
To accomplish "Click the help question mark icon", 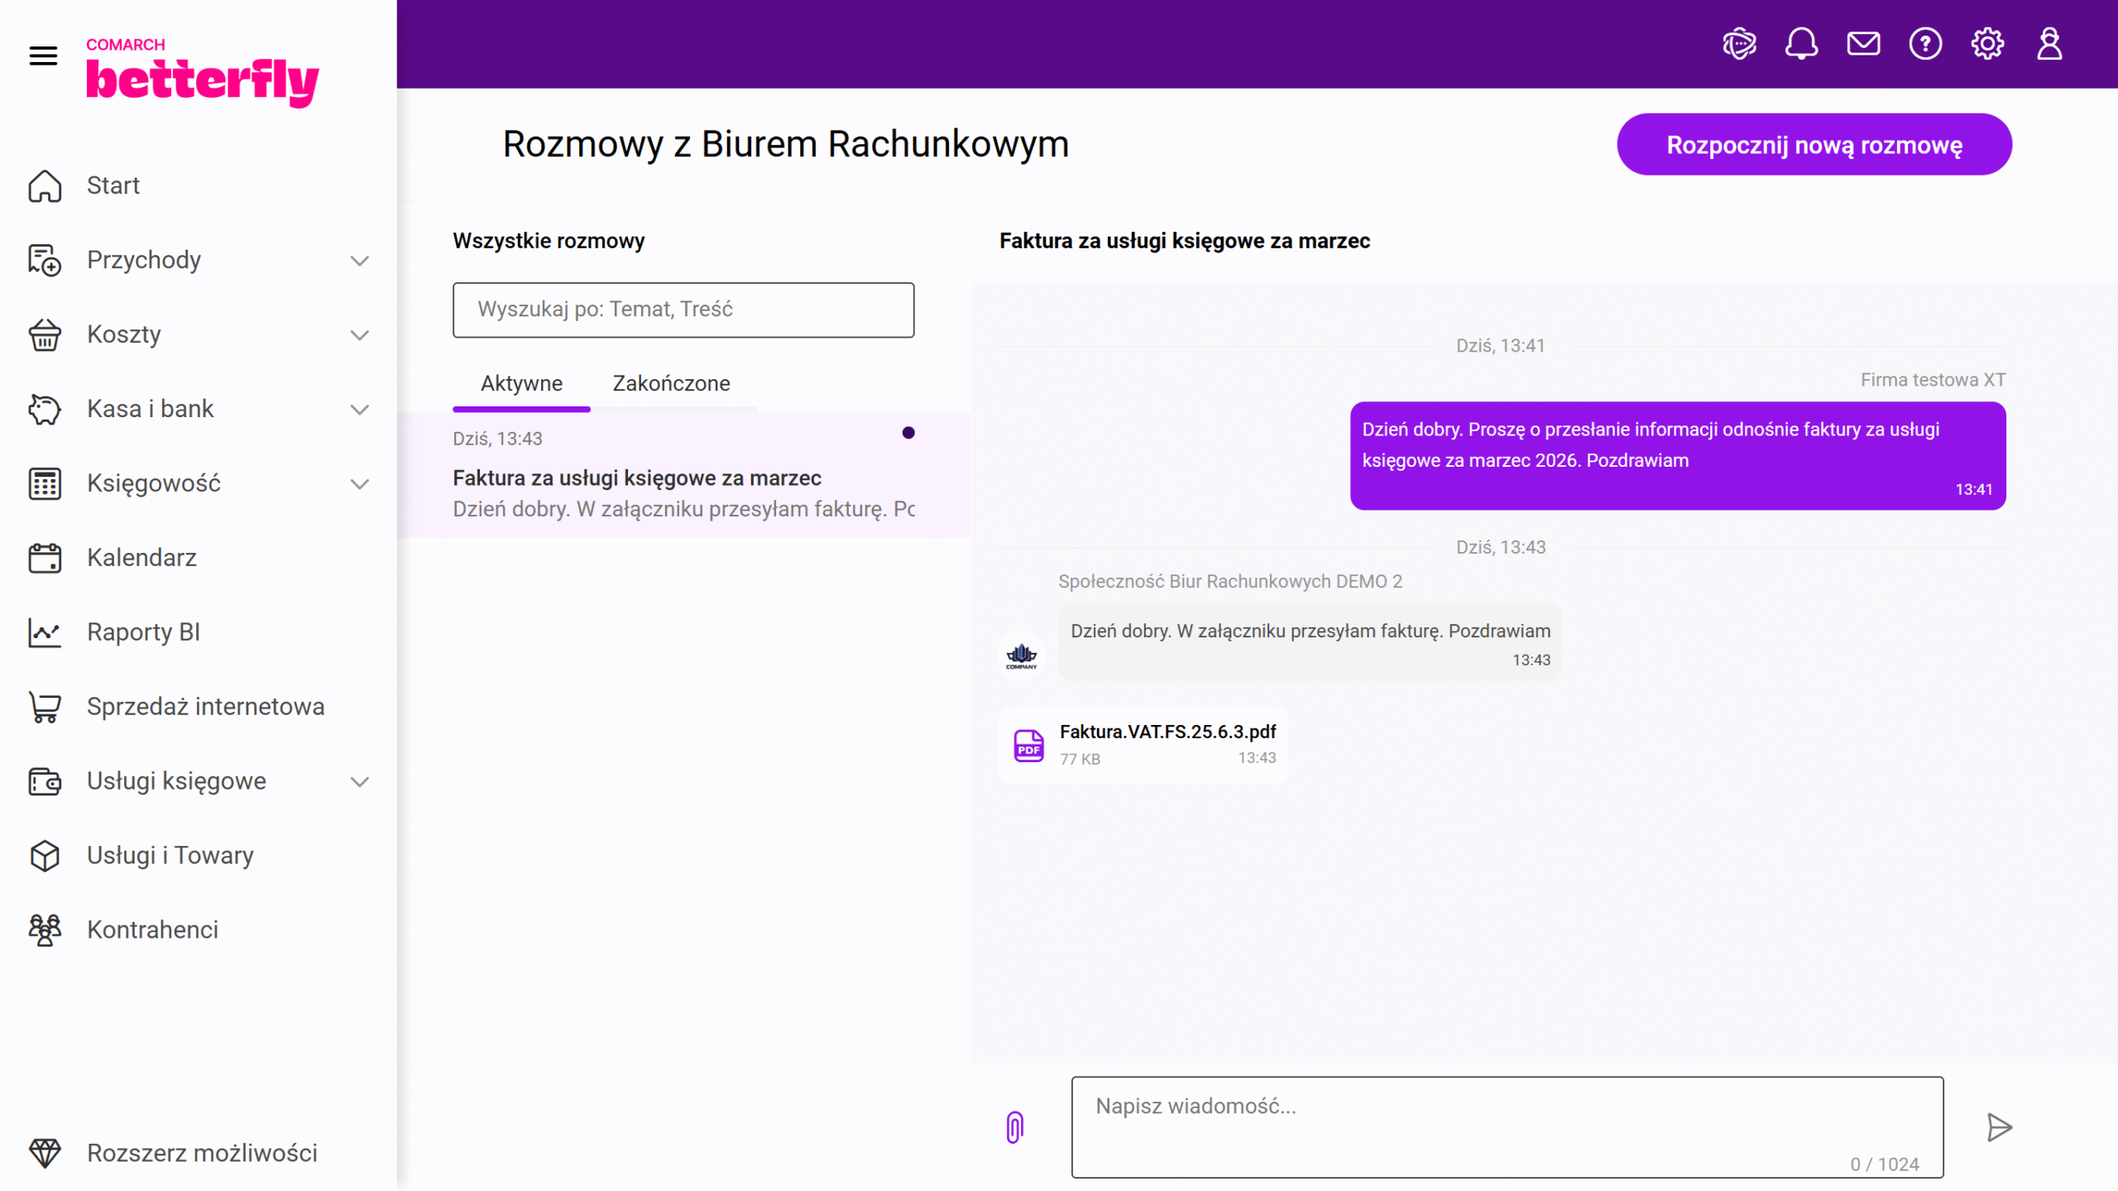I will coord(1925,44).
